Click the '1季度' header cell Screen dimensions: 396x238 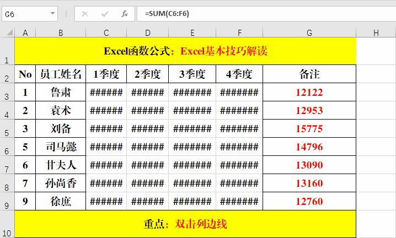106,74
